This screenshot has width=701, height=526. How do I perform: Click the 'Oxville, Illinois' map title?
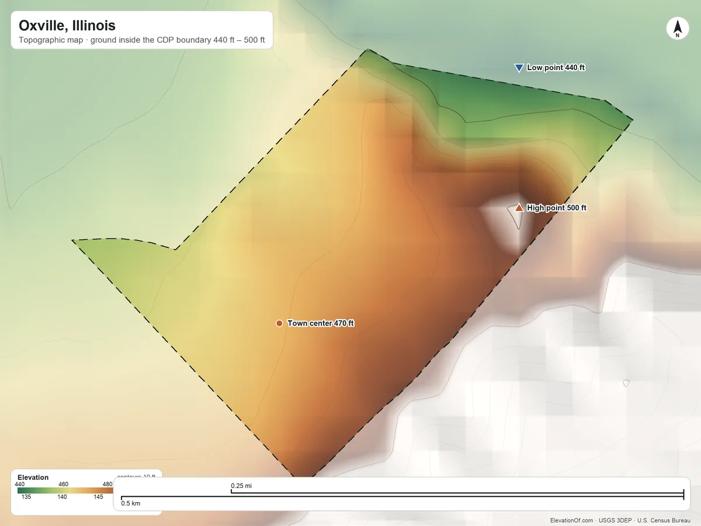pyautogui.click(x=67, y=26)
